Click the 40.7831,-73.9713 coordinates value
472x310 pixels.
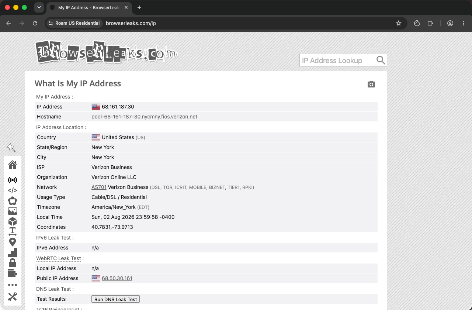pos(112,227)
